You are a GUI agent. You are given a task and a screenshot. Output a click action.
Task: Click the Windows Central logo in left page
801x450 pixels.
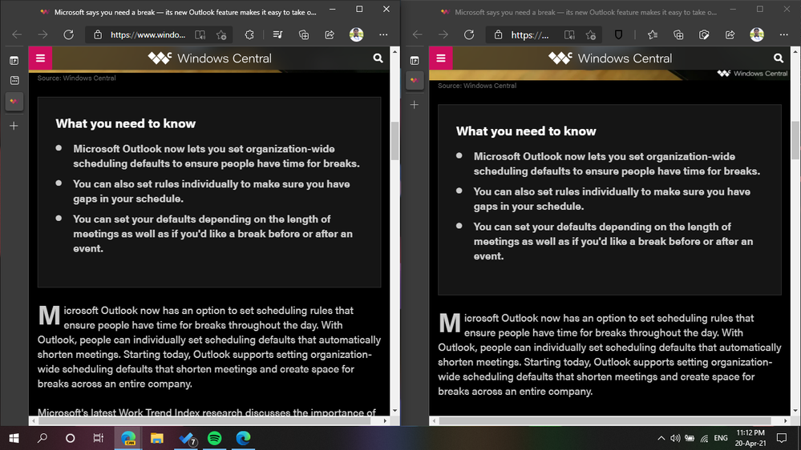[210, 58]
